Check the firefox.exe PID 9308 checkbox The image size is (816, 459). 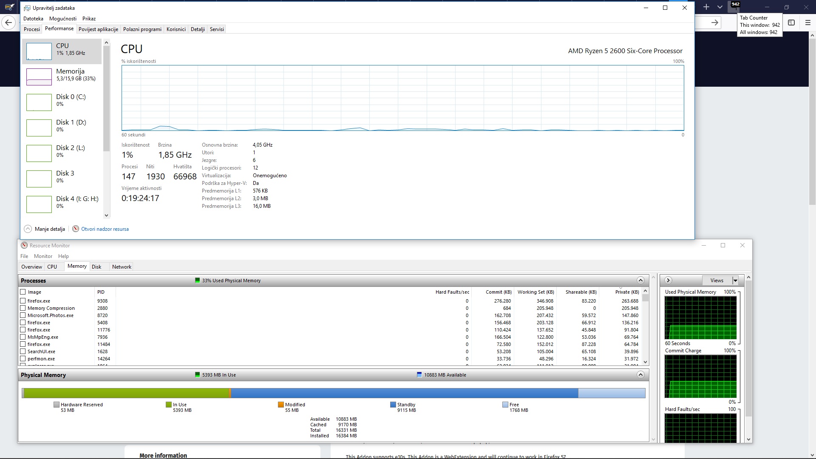point(23,301)
